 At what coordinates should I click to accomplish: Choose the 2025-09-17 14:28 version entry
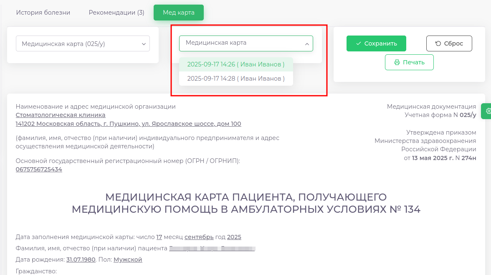tap(236, 79)
